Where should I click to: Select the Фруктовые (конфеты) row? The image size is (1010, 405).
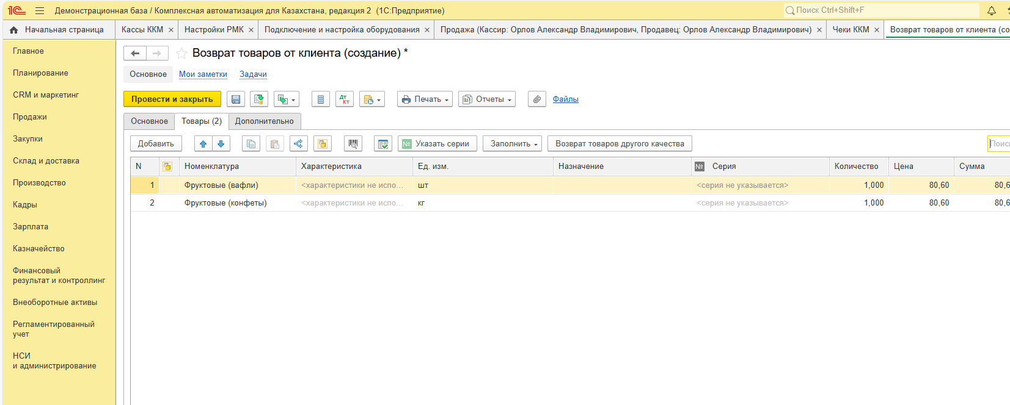225,203
